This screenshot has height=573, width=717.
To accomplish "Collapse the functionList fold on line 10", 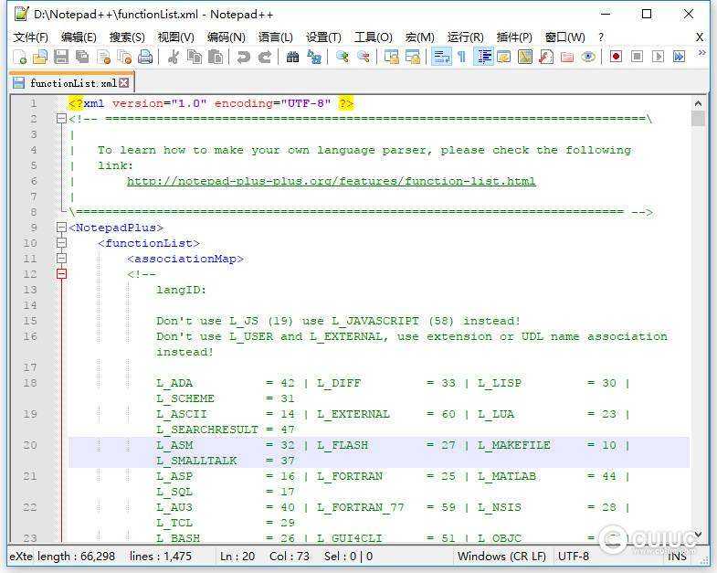I will pyautogui.click(x=61, y=242).
